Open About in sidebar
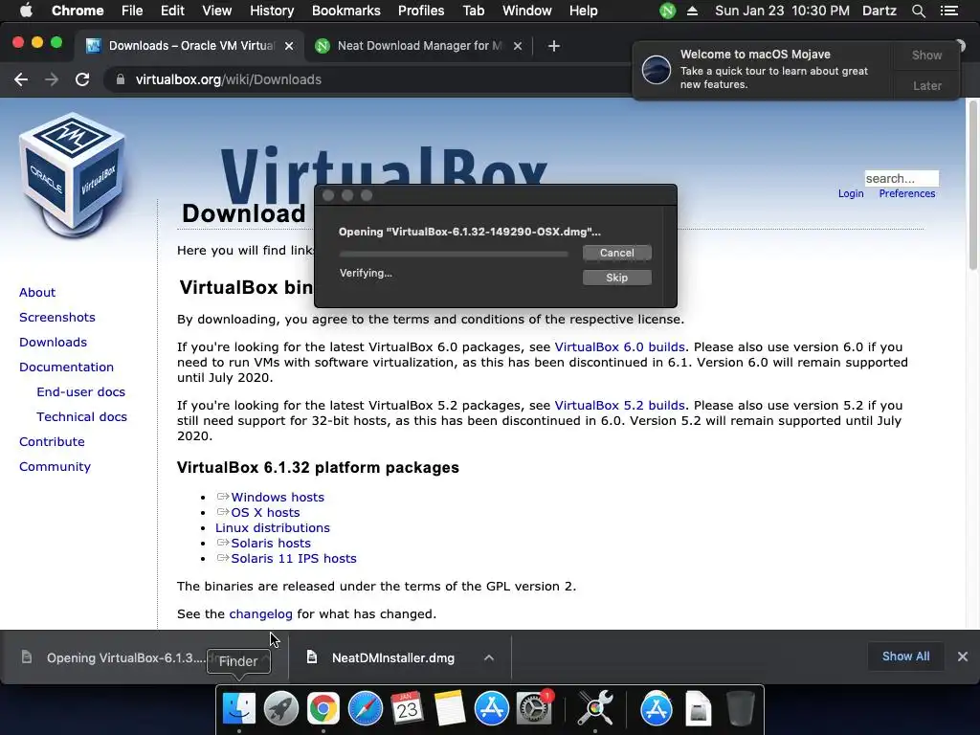This screenshot has height=735, width=980. pos(37,293)
